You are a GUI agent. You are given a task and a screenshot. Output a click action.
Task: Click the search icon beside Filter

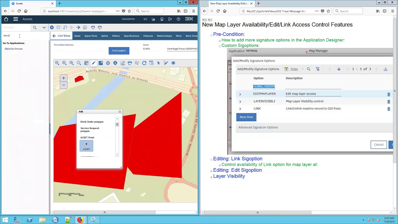coord(308,69)
